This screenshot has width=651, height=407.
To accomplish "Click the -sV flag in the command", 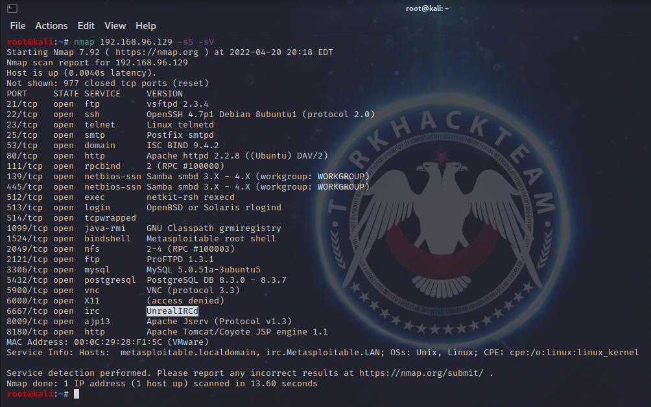I will tap(206, 42).
